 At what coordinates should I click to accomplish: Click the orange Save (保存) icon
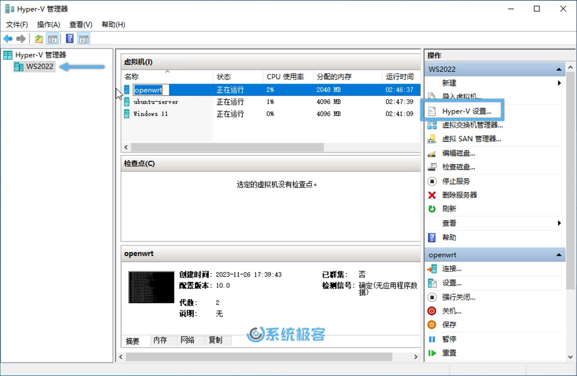432,325
